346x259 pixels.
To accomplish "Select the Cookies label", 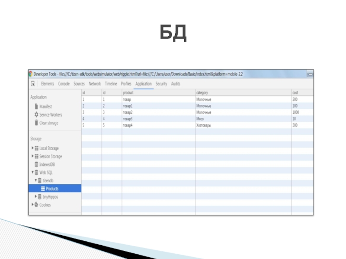I will (45, 205).
